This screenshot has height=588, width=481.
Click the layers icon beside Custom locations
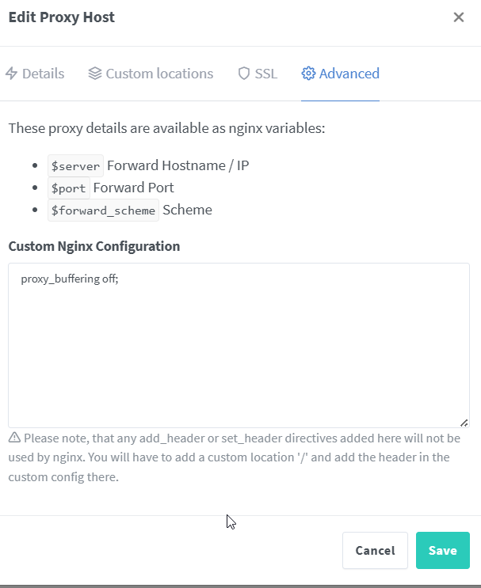click(95, 74)
